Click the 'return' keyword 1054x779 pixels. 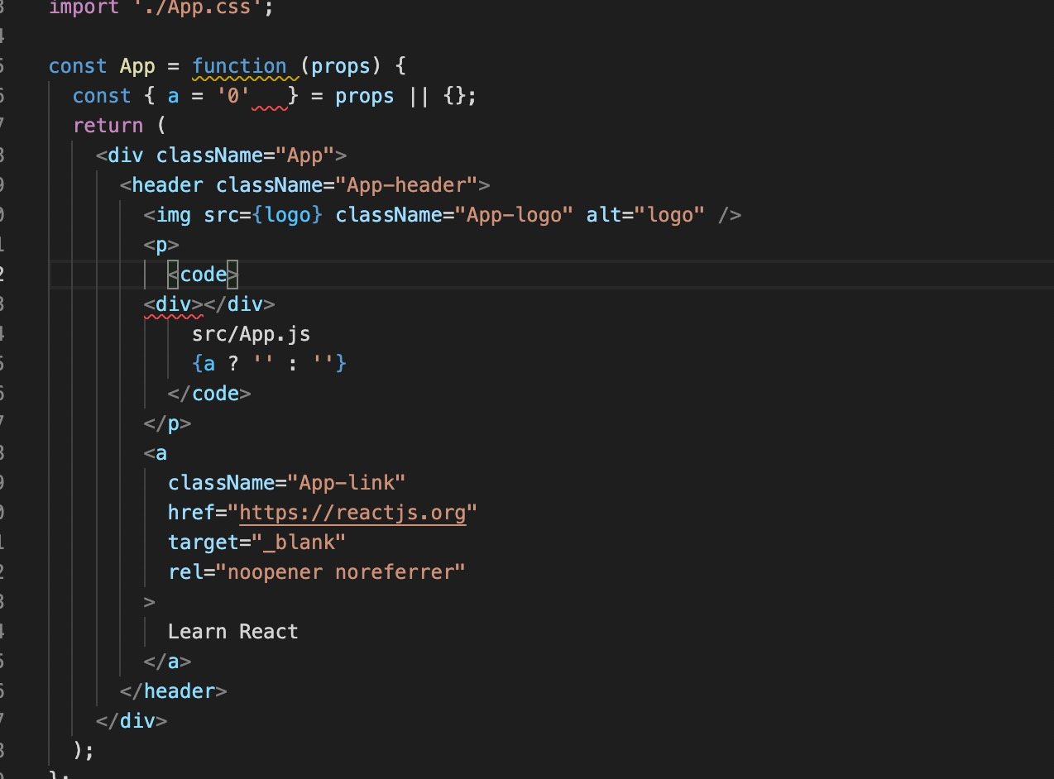108,126
